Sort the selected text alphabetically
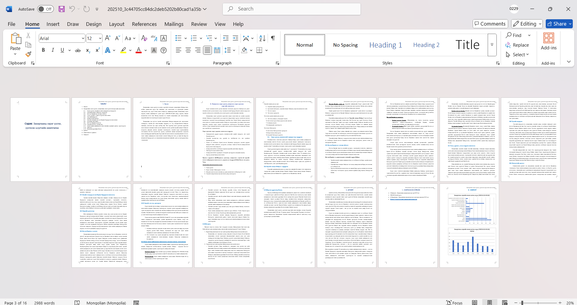The image size is (577, 305). click(262, 38)
